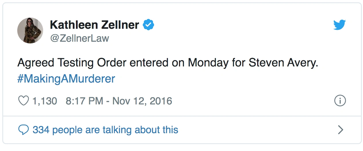Click the 8:17 PM tweet time
Viewport: 363px width, 151px height.
pos(84,101)
